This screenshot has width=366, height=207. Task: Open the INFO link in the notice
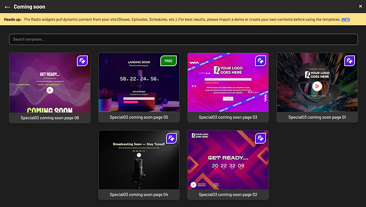click(x=345, y=20)
